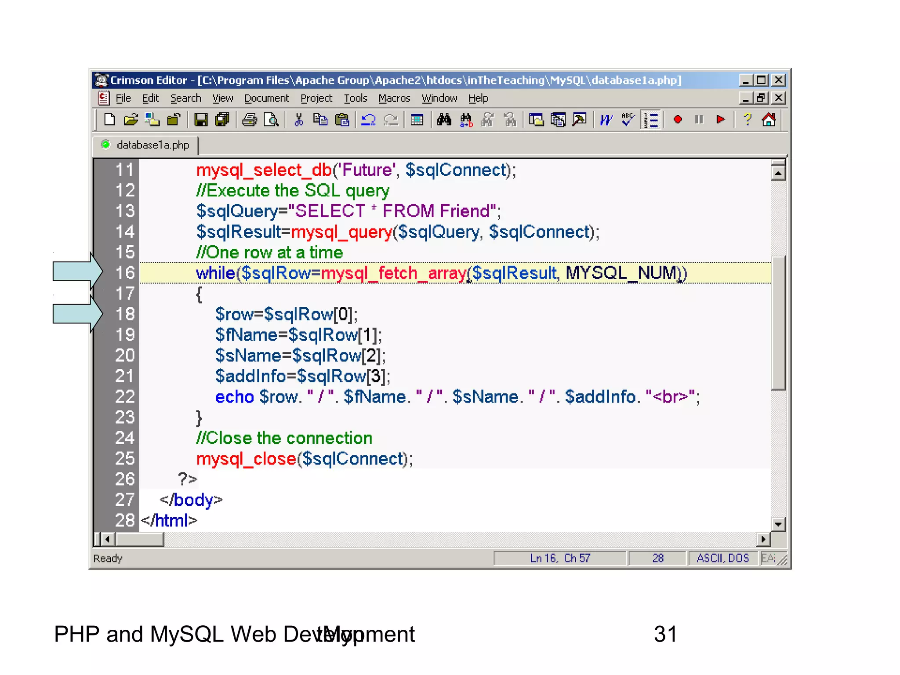The image size is (900, 675).
Task: Click the Open Remote file icon
Action: 152,120
